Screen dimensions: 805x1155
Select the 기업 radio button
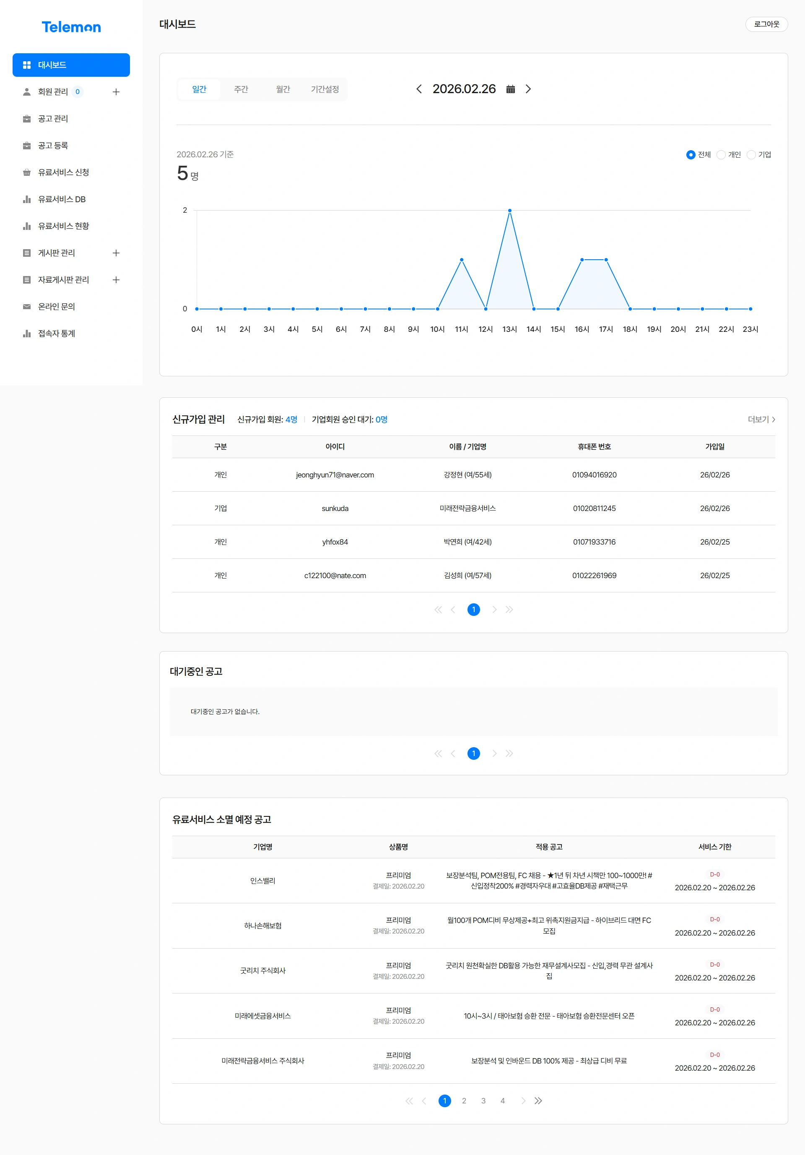[x=751, y=154]
